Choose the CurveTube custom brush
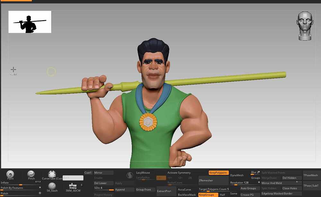Viewport: 321px width, 197px height. tap(52, 174)
